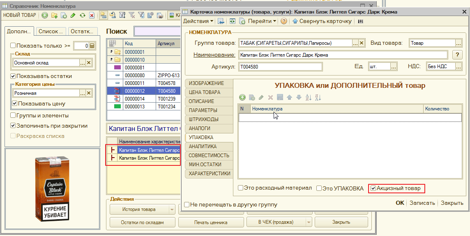Add packaging row with green plus icon
Image resolution: width=470 pixels, height=236 pixels.
pyautogui.click(x=242, y=97)
